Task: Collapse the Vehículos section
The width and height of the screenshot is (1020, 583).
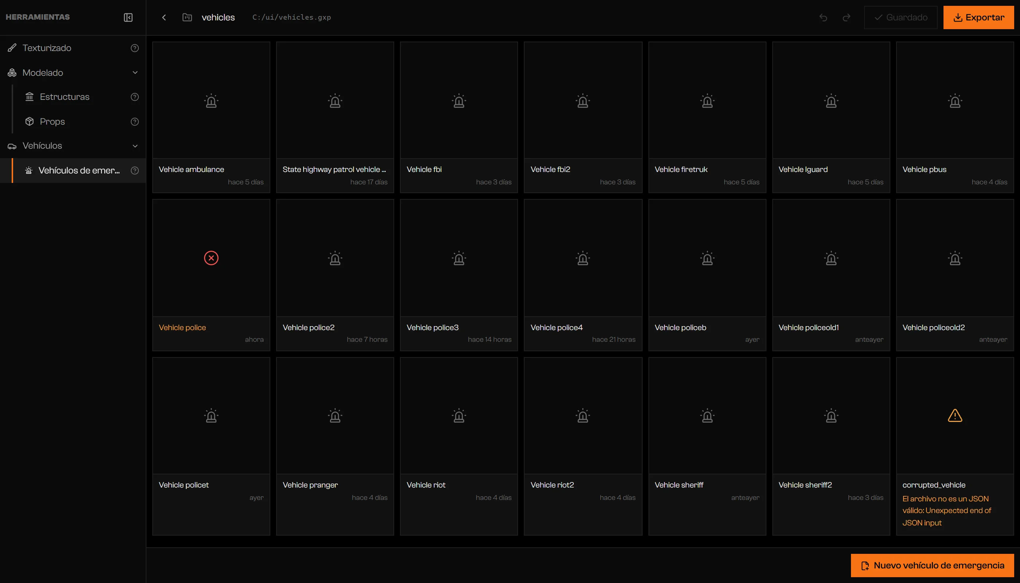Action: [135, 146]
